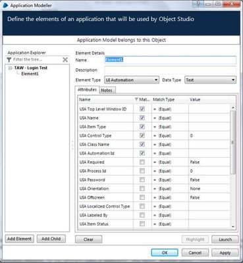
Task: Click the Launch button
Action: tap(225, 239)
